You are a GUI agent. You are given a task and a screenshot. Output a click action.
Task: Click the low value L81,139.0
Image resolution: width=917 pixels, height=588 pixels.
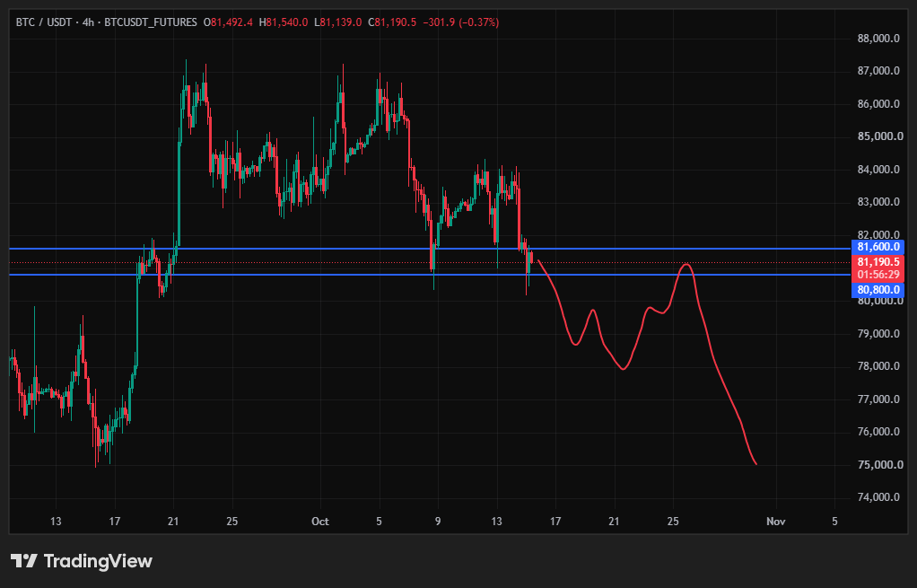pyautogui.click(x=338, y=22)
